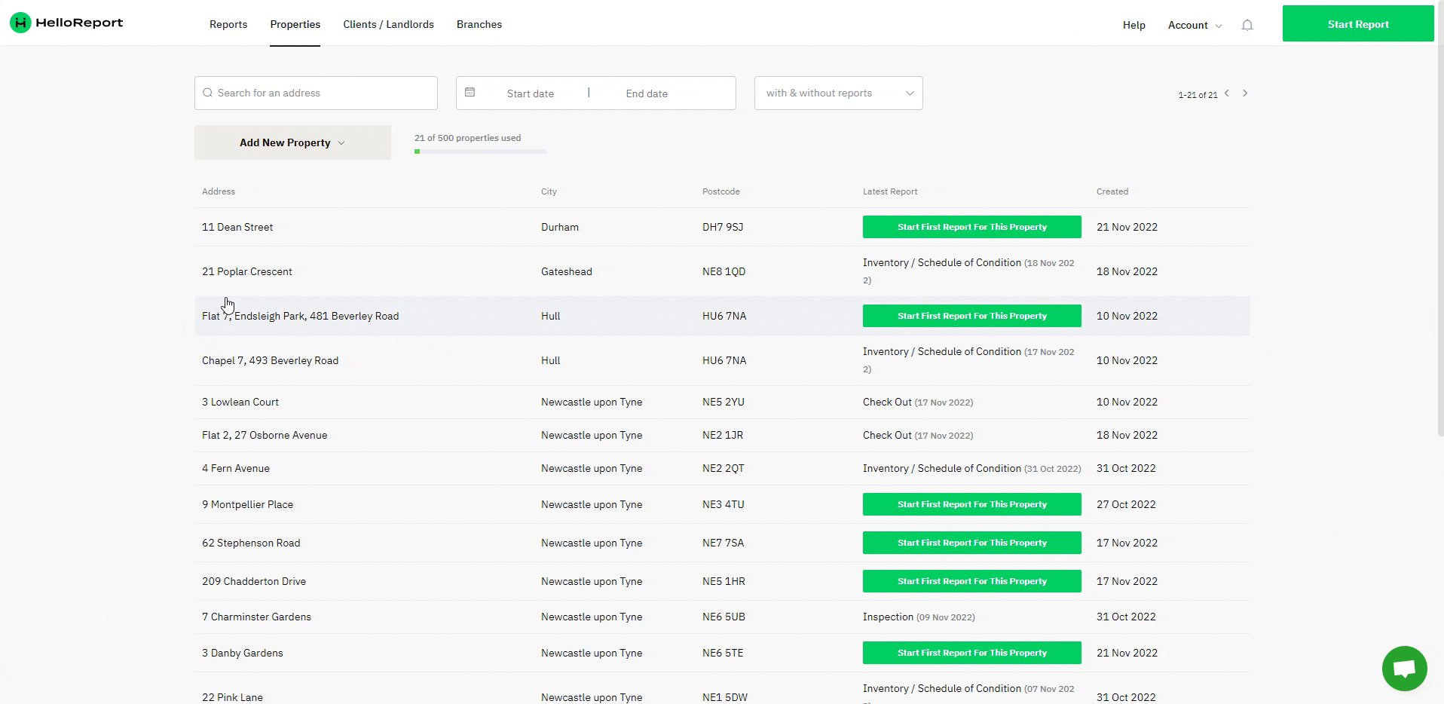
Task: Open the live chat bubble
Action: tap(1404, 668)
